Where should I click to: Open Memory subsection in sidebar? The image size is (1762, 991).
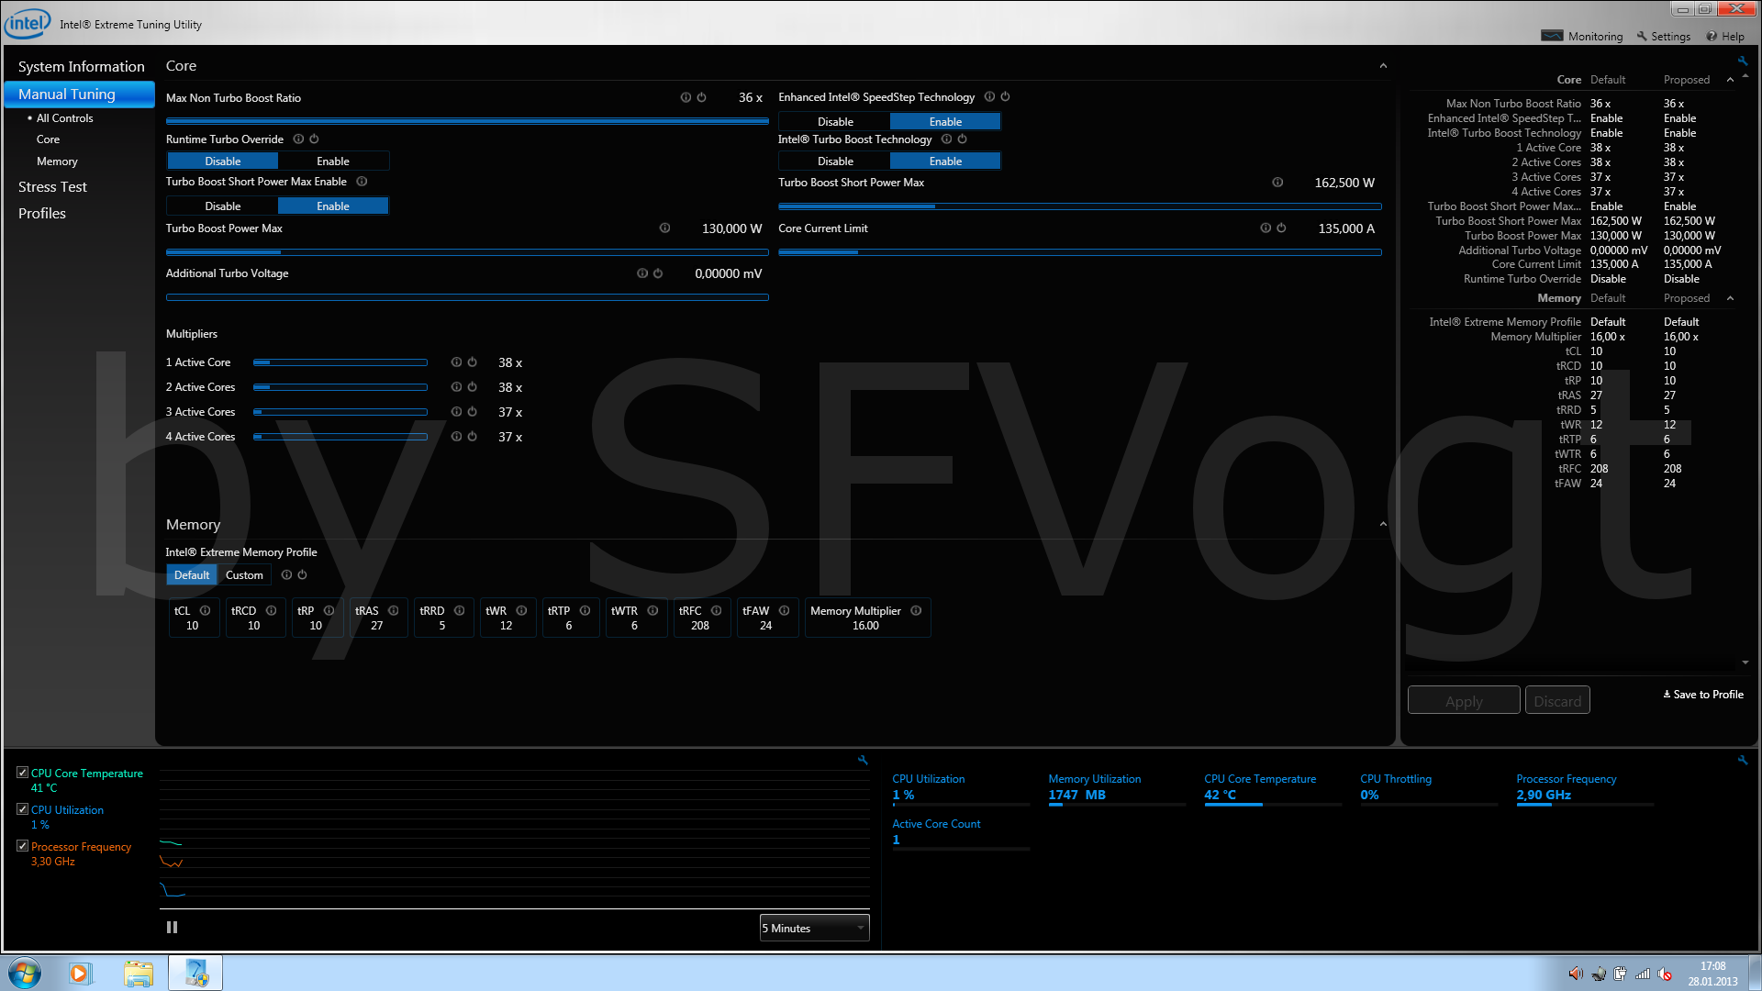tap(57, 161)
